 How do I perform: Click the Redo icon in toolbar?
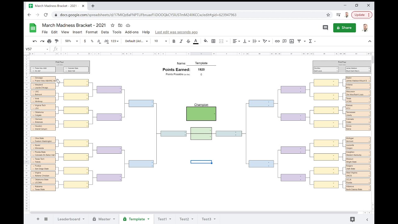click(x=42, y=41)
